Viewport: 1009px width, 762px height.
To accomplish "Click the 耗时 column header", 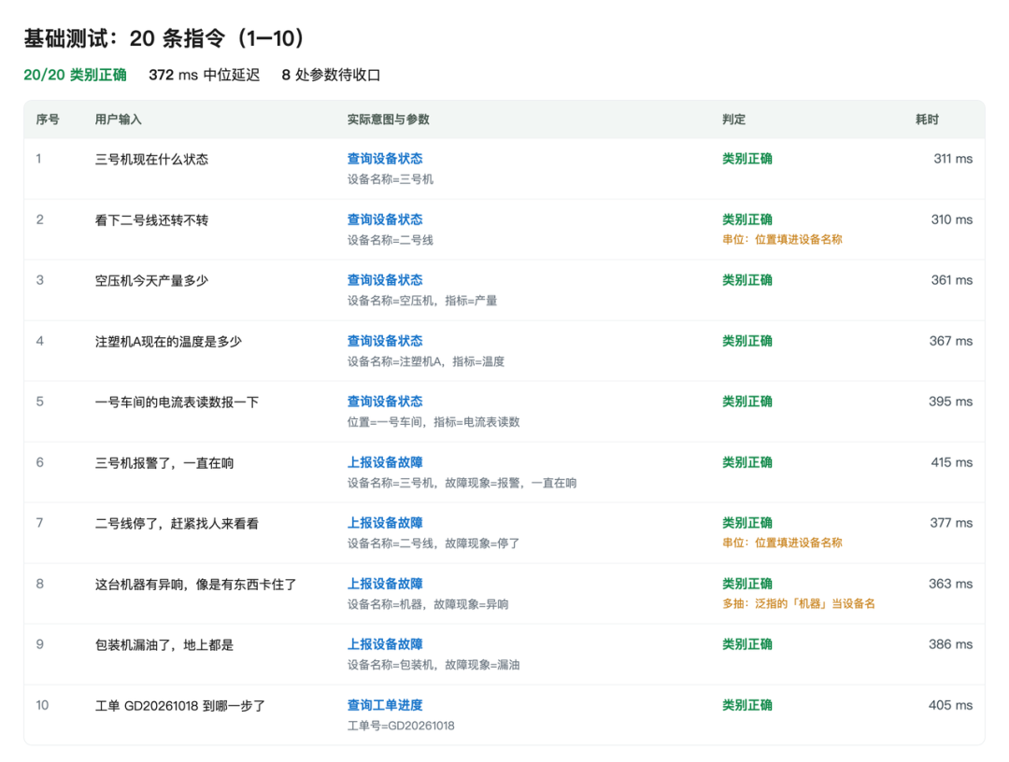I will click(928, 120).
